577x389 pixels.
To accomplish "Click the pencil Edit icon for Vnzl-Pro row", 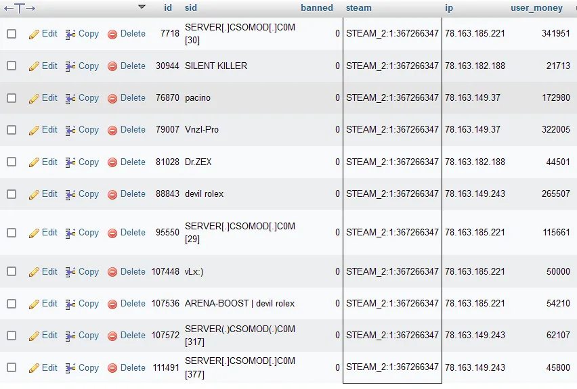I will click(34, 130).
